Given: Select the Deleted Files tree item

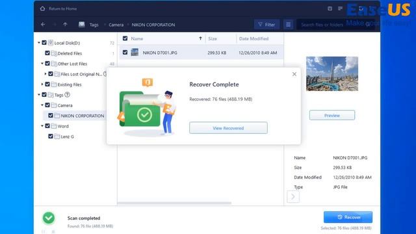Looking at the screenshot, I should tap(70, 53).
